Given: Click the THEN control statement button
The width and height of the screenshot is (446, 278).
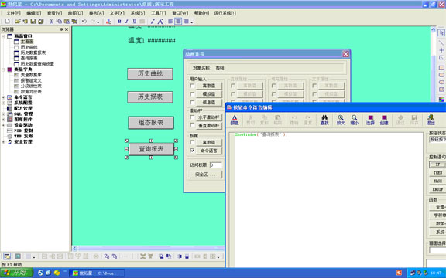Looking at the screenshot, I should (x=437, y=173).
